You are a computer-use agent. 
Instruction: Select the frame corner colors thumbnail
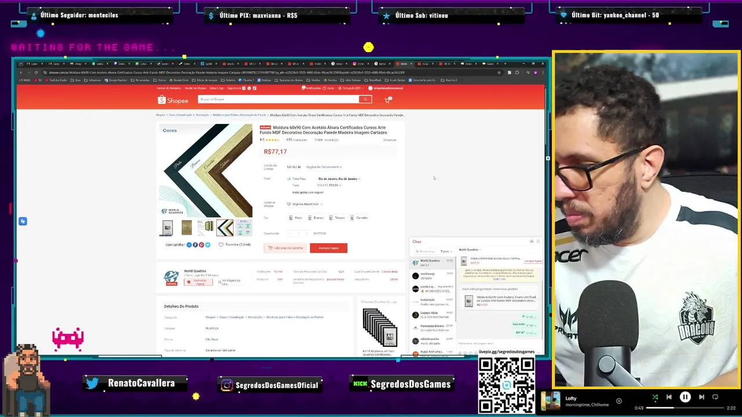coord(225,228)
